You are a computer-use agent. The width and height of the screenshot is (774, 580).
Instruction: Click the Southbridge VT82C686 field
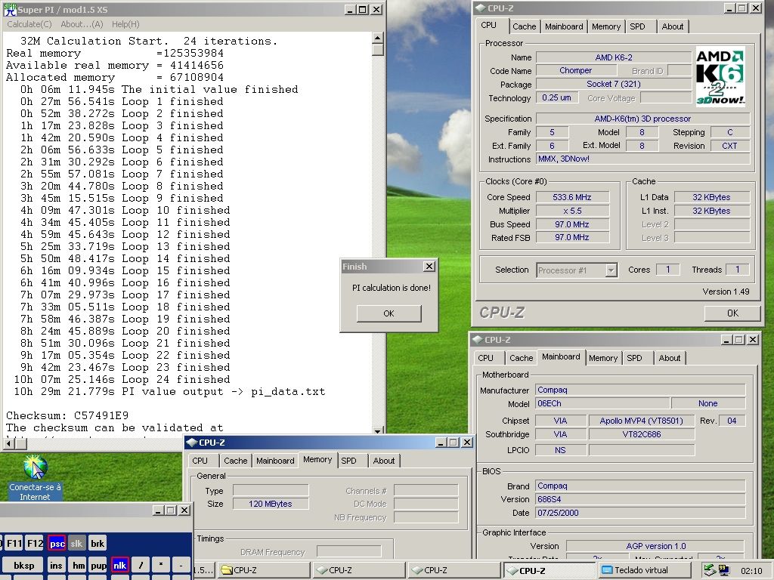click(641, 434)
